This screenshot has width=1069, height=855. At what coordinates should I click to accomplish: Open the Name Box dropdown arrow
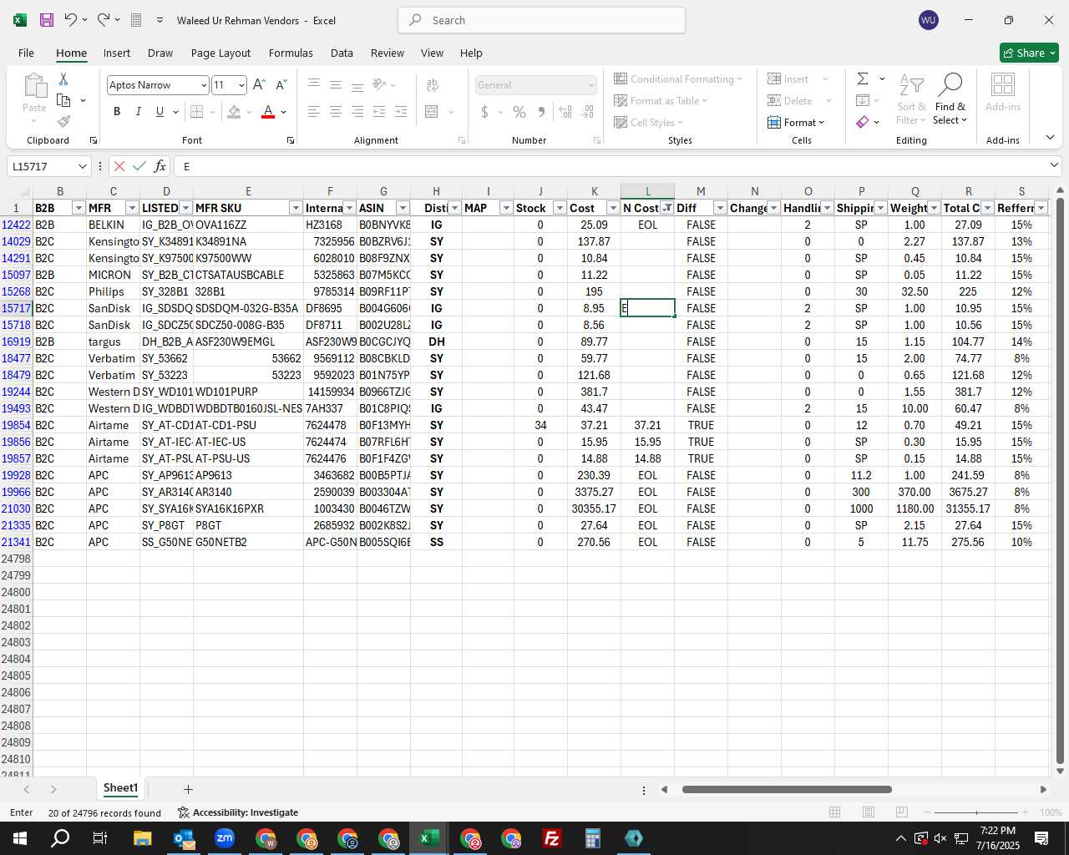click(x=82, y=166)
